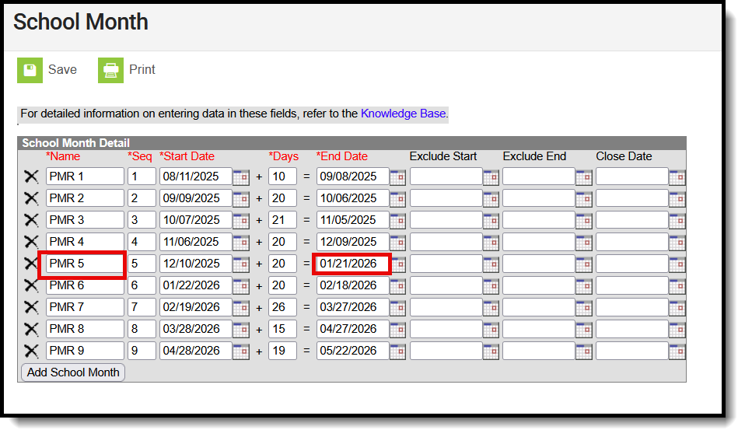Viewport: 745px width, 437px height.
Task: Click Exclude End field for PMR 4
Action: [x=539, y=242]
